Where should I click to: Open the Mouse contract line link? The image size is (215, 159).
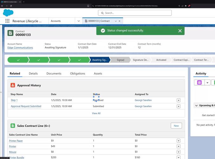pyautogui.click(x=13, y=152)
